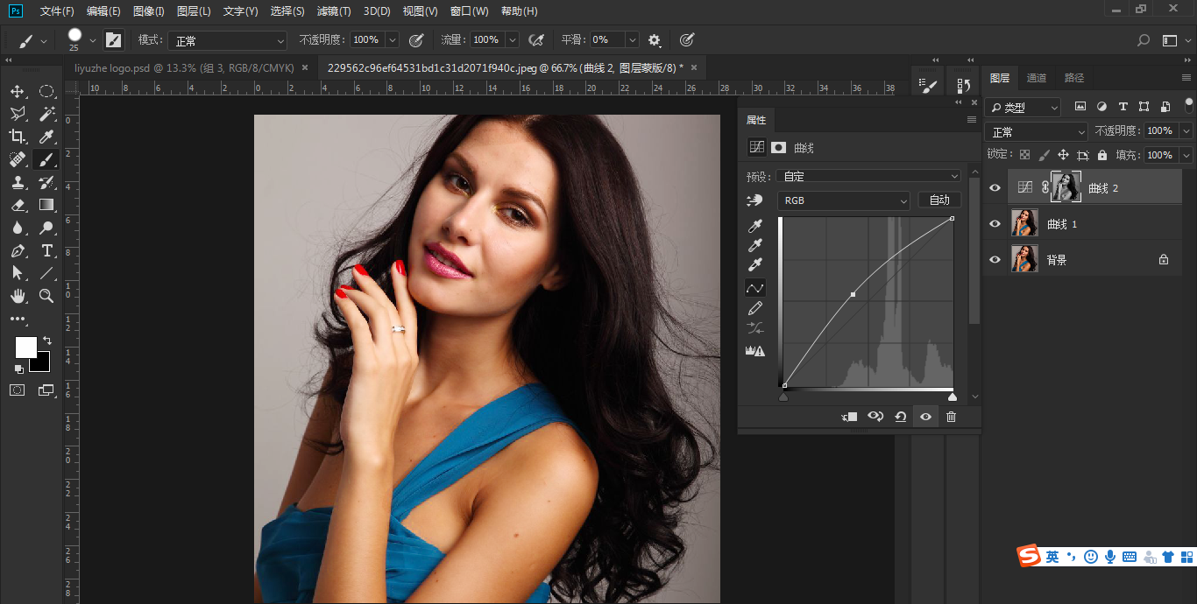Image resolution: width=1197 pixels, height=604 pixels.
Task: Select the Crop tool
Action: coord(18,137)
